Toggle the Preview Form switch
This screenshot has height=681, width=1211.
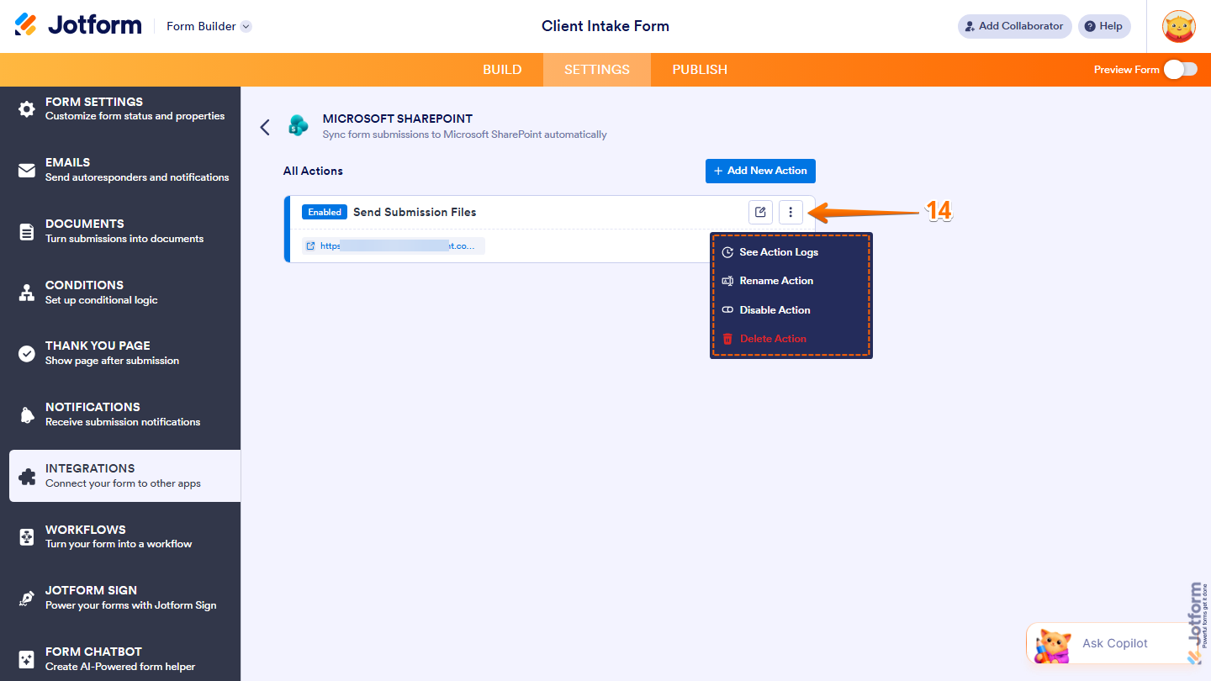click(1181, 70)
